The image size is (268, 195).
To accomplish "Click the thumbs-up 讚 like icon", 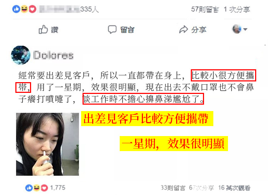I will 43,29.
